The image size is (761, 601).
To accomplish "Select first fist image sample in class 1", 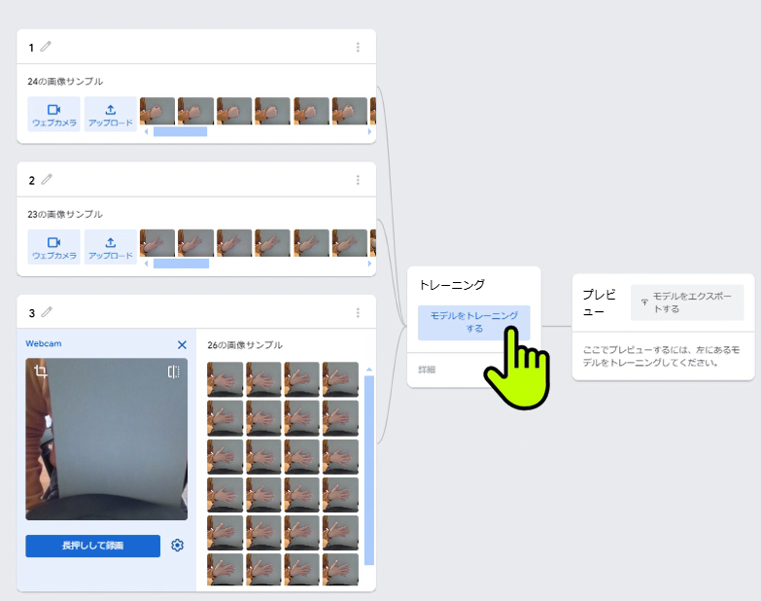I will tap(157, 111).
